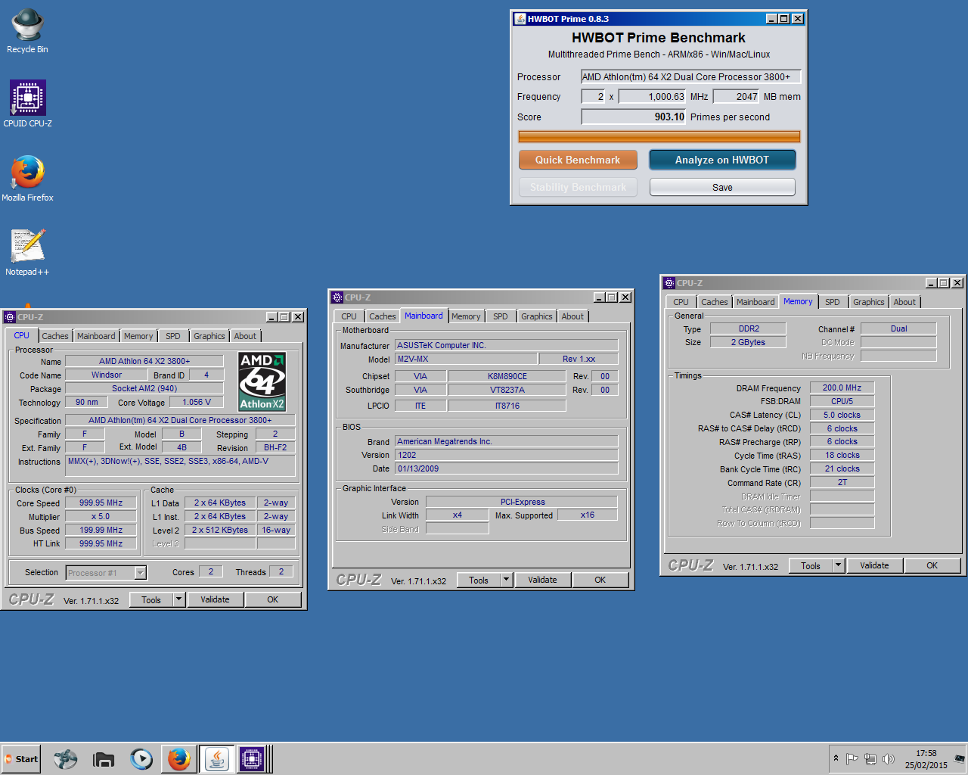Expand Tools dropdown arrow in Mainboard window
Image resolution: width=968 pixels, height=775 pixels.
tap(507, 580)
